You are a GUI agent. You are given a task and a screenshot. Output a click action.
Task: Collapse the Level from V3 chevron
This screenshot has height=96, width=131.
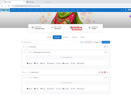point(25,72)
